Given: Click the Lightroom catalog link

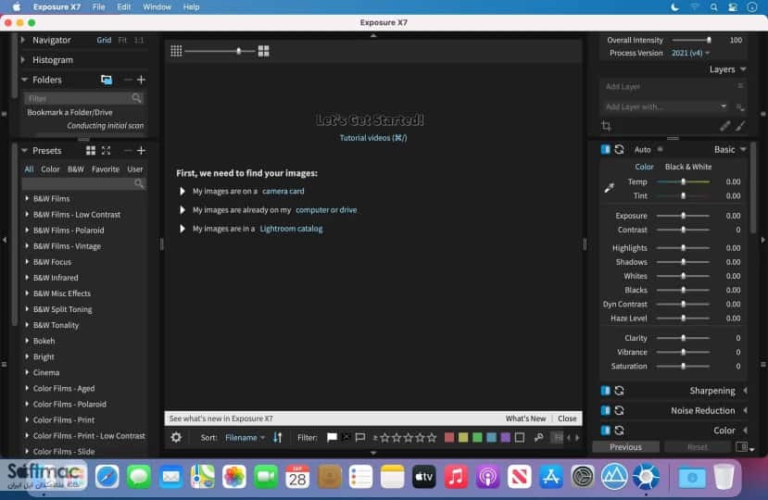Looking at the screenshot, I should click(291, 229).
